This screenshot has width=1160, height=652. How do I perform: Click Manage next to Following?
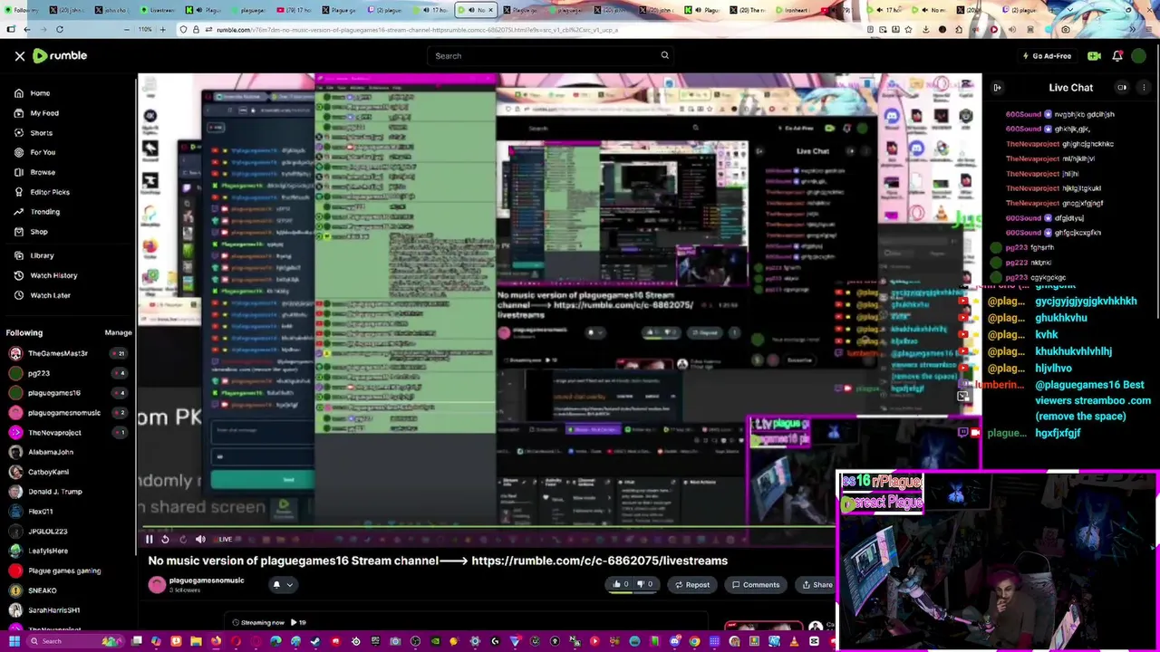point(118,333)
